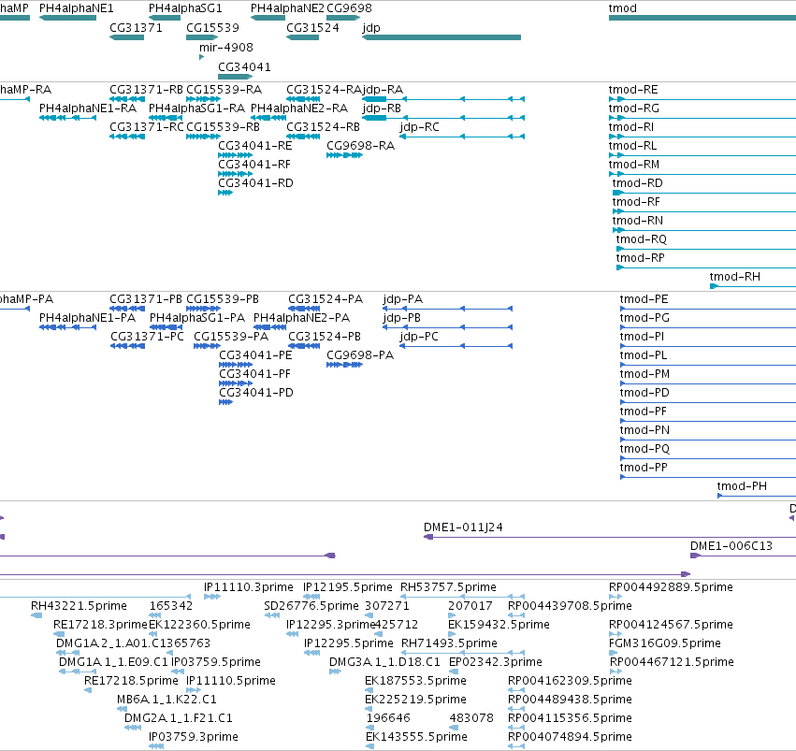Click the CG34041 gene label
Viewport: 796px width, 751px height.
(x=245, y=67)
